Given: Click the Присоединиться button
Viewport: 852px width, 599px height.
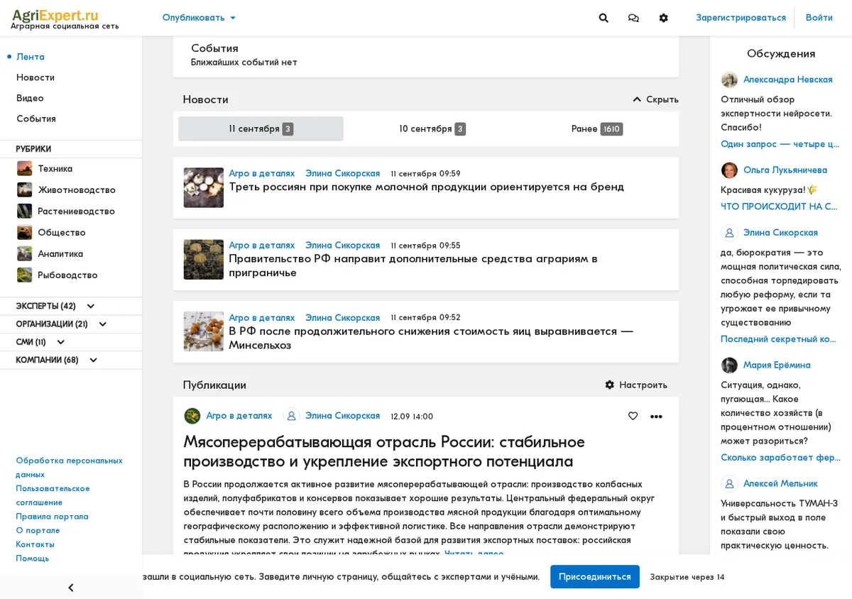Looking at the screenshot, I should [x=595, y=576].
